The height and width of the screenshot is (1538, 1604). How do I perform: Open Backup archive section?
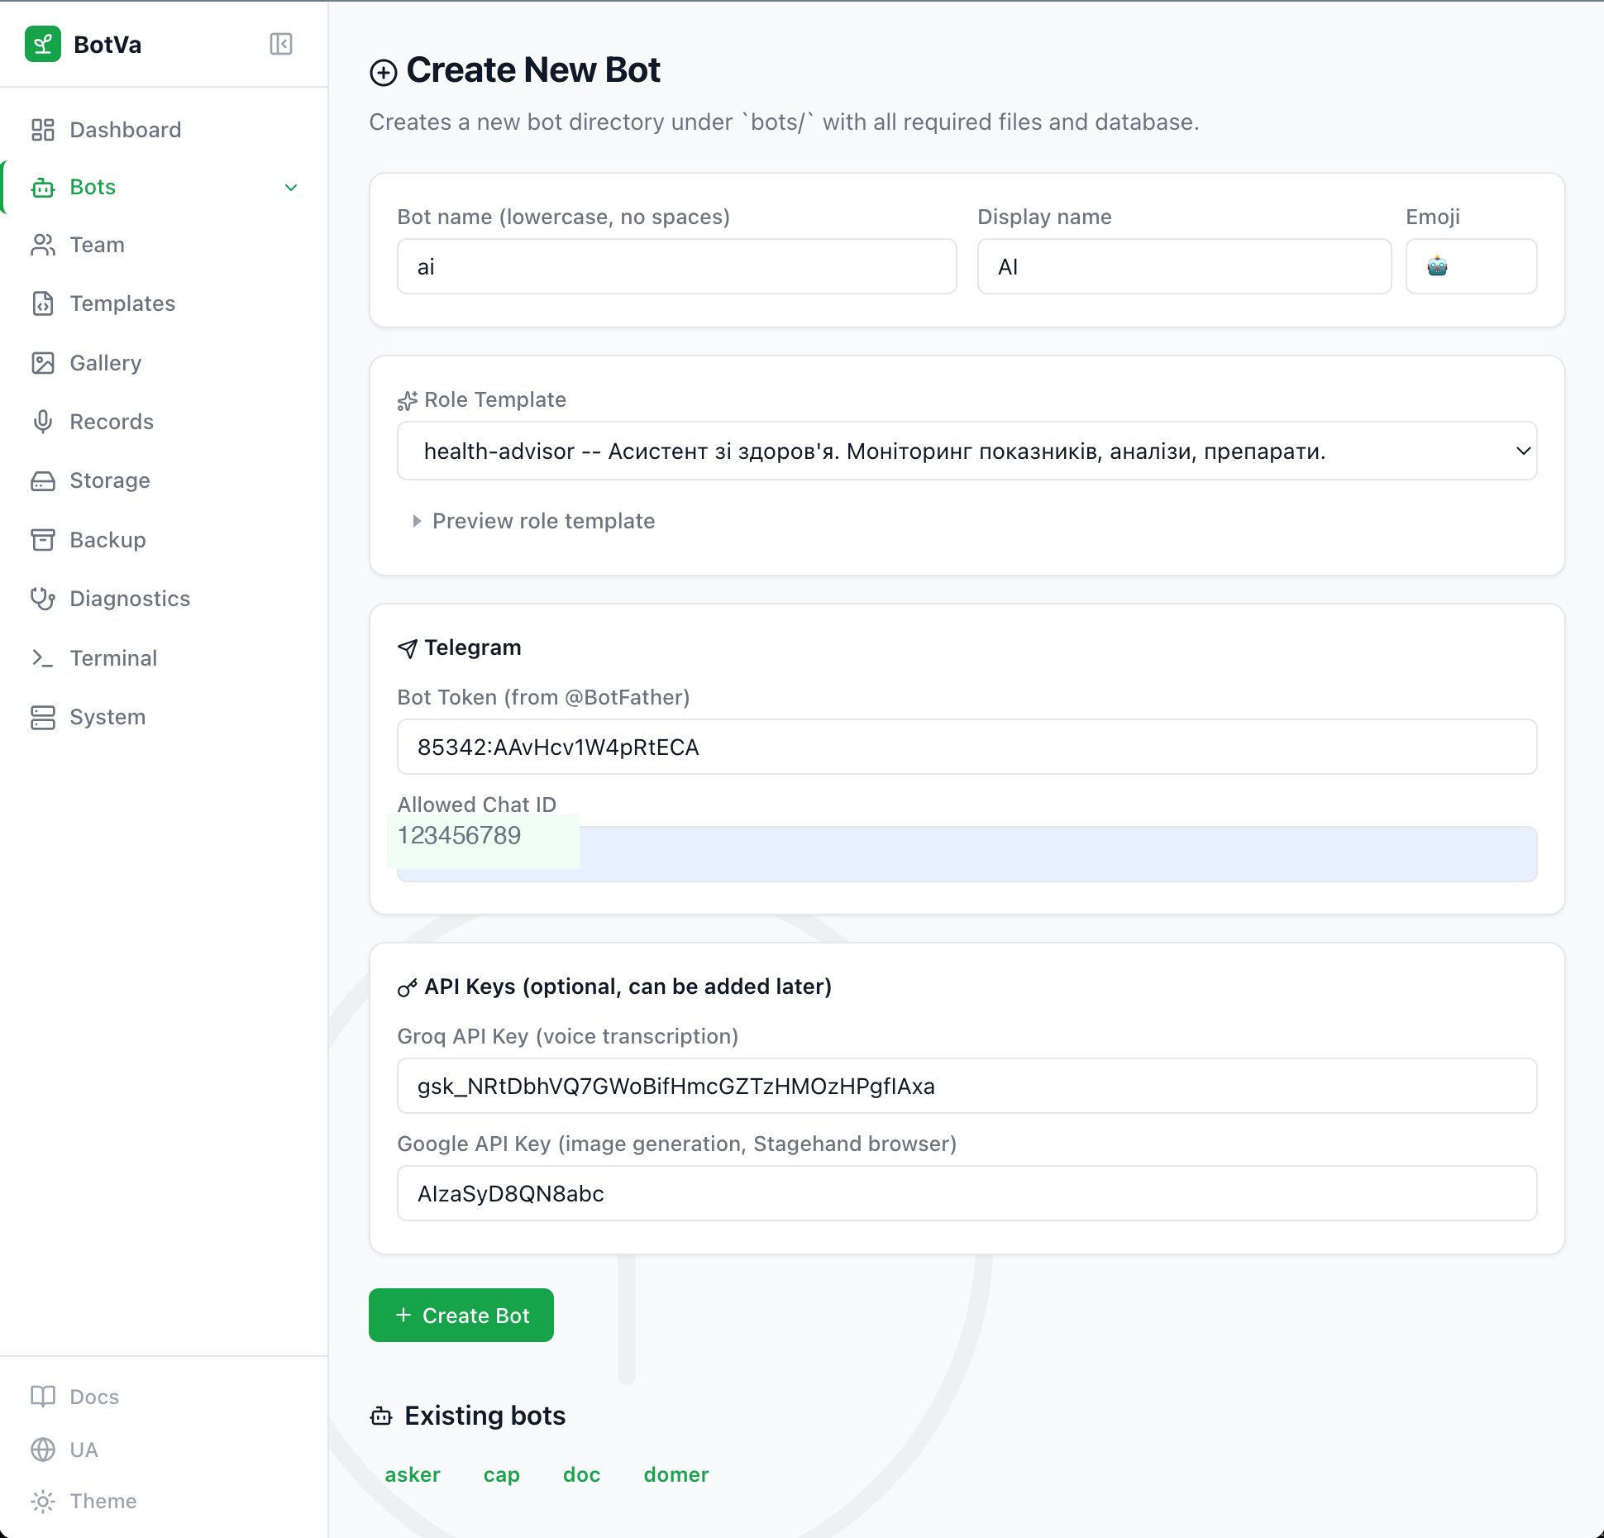coord(107,540)
